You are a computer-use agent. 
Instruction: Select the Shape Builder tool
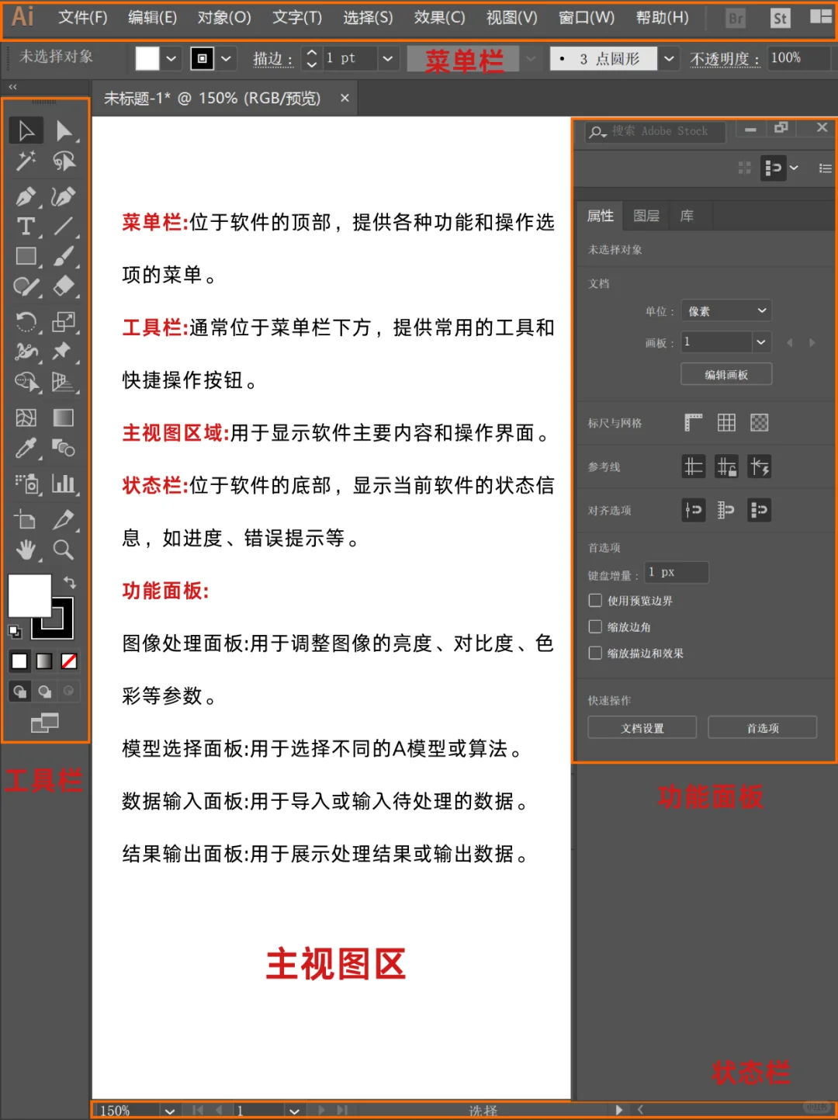tap(26, 382)
